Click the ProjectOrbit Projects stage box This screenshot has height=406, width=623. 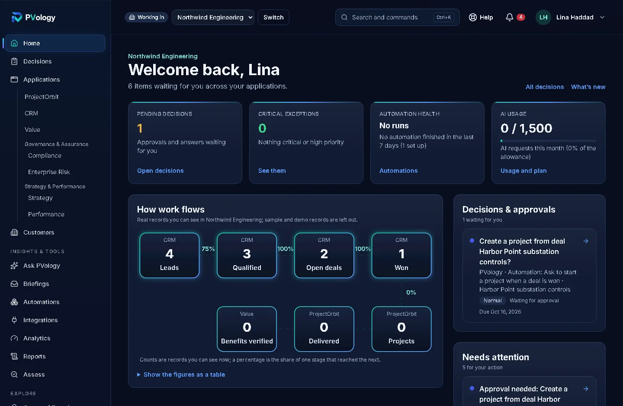(401, 329)
